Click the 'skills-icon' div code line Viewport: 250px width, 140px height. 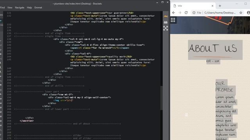105,45
